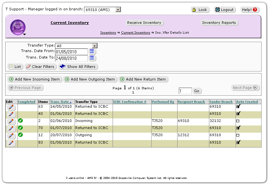Switch to Receive Inventory tab
The width and height of the screenshot is (270, 186).
tap(144, 23)
